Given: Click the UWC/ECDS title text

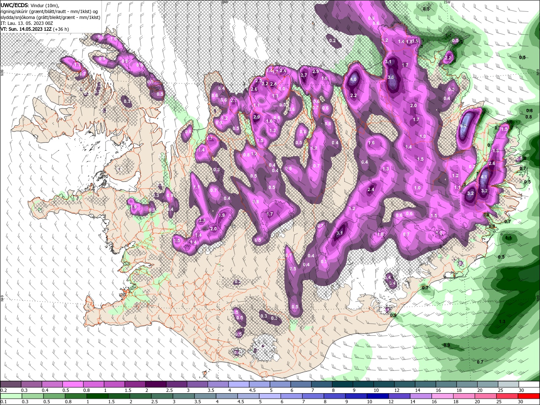Looking at the screenshot, I should (x=15, y=5).
